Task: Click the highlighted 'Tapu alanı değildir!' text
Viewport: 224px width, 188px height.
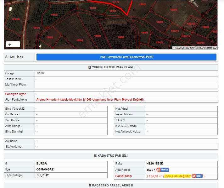Action: [177, 176]
